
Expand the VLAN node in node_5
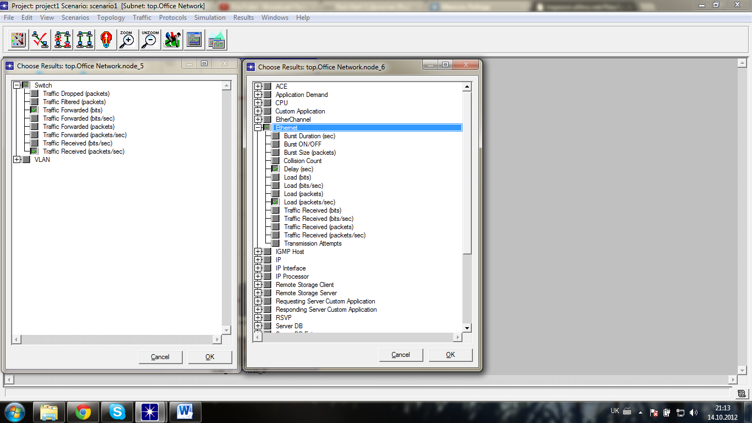17,160
